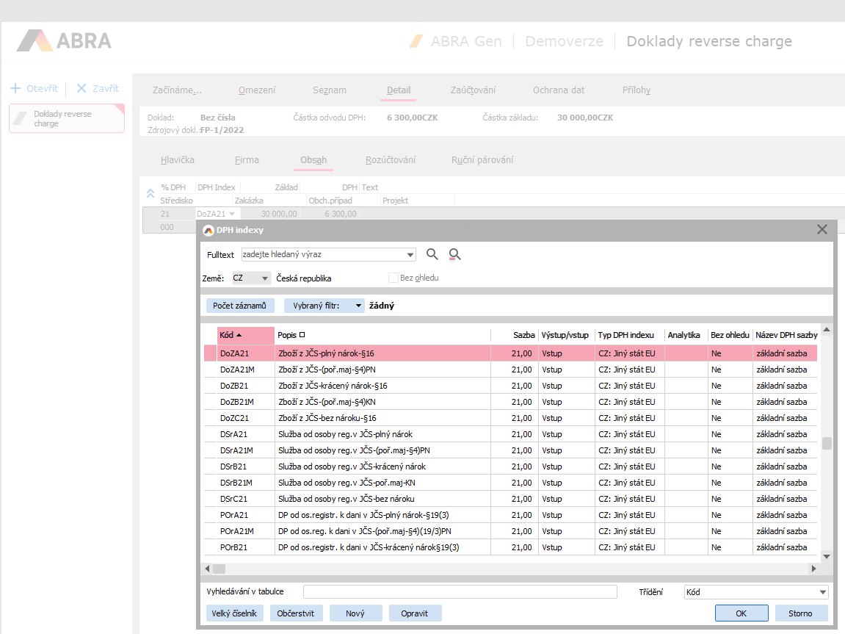Click the fulltext search magnifier icon
The image size is (845, 634).
pyautogui.click(x=432, y=255)
